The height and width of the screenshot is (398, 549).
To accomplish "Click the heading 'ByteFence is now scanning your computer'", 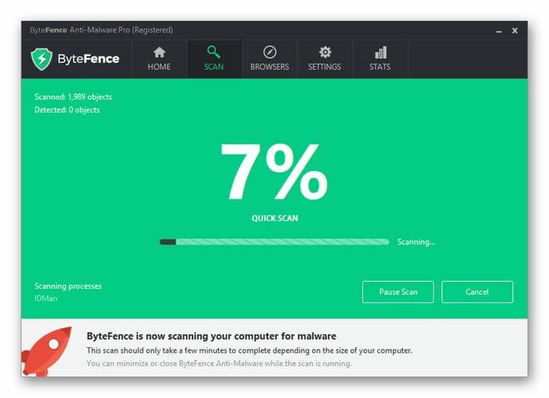I will tap(211, 336).
